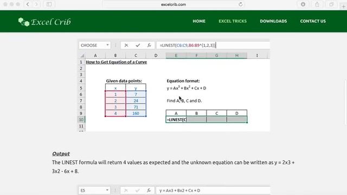Viewport: 347px width, 195px height.
Task: Expand the CHOOSE name box dropdown
Action: [107, 45]
